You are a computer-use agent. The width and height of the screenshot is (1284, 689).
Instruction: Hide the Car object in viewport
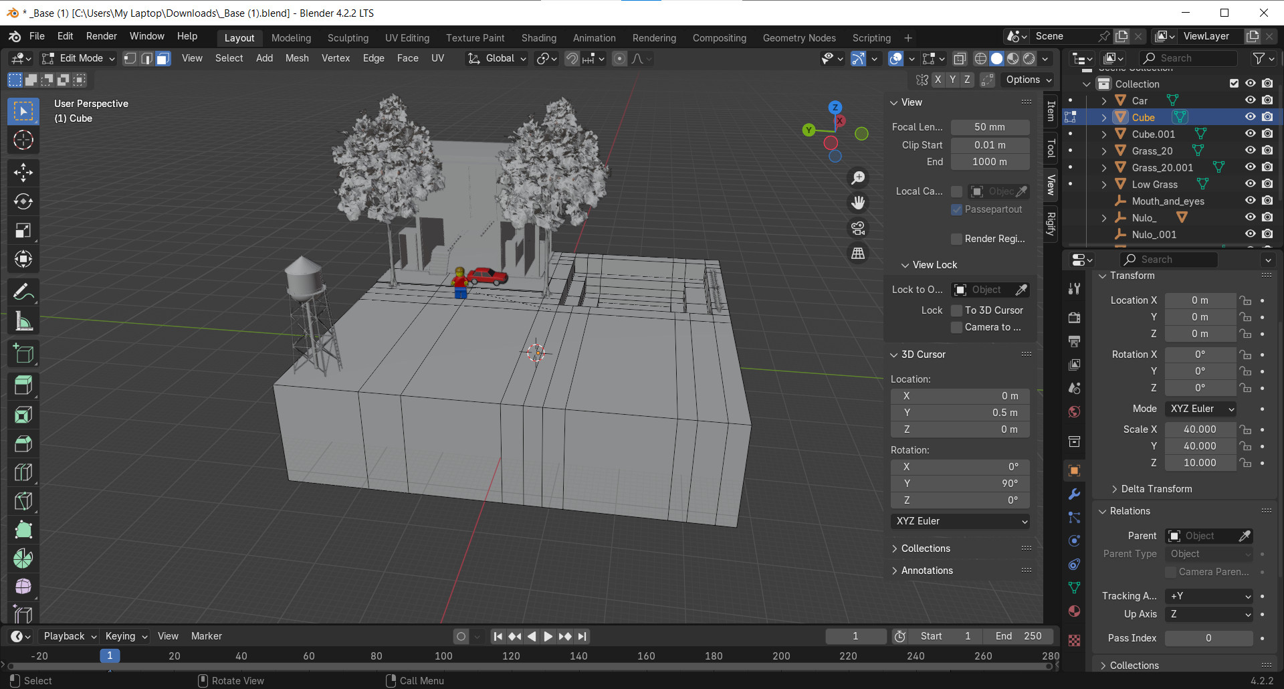pos(1250,100)
